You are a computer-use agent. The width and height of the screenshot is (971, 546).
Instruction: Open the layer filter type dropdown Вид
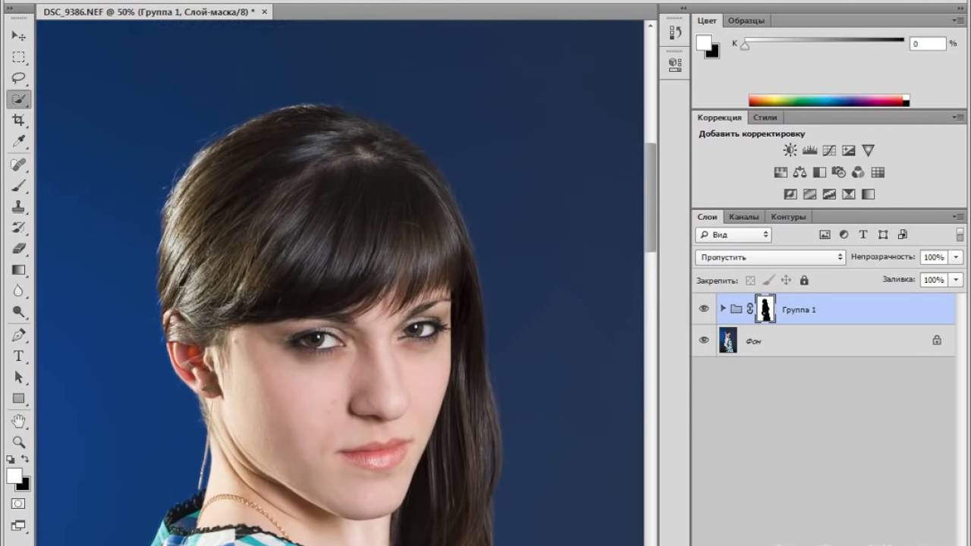[x=734, y=235]
